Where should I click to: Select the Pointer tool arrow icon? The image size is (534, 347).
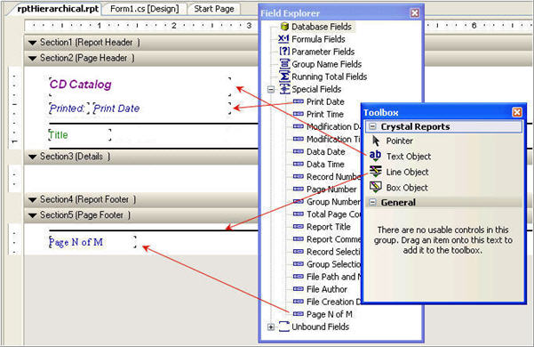tap(376, 141)
